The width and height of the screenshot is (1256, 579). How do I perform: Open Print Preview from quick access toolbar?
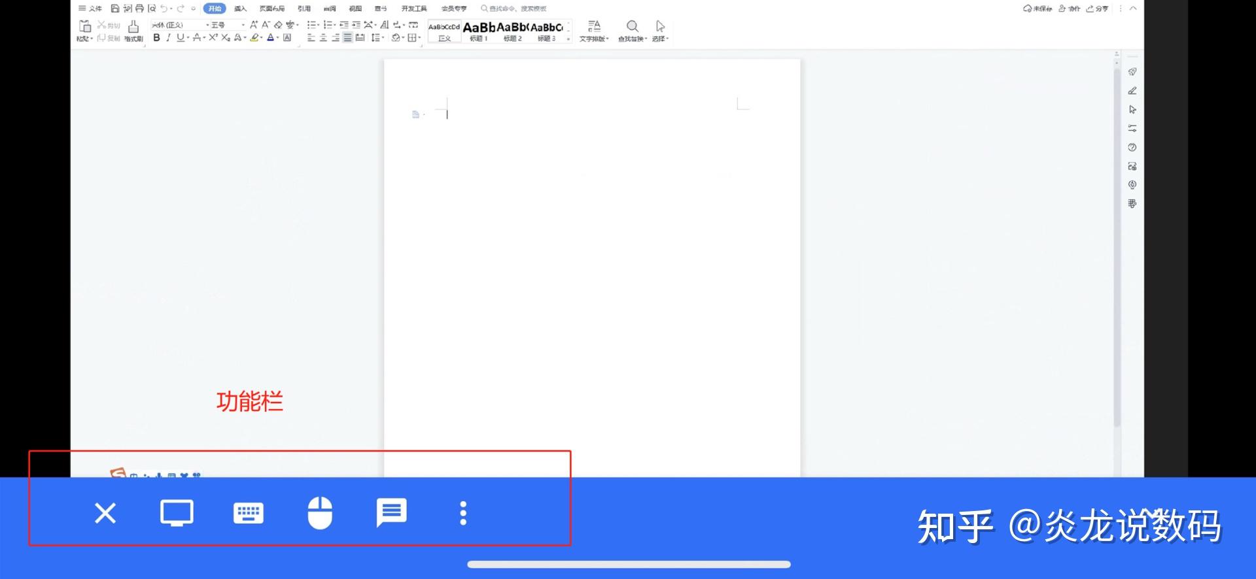pos(152,8)
